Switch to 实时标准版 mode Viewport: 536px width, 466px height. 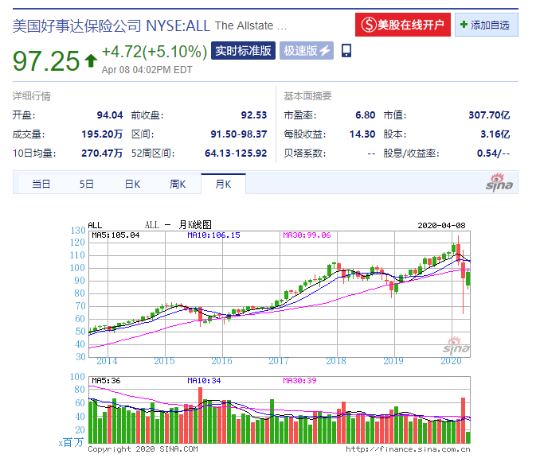pyautogui.click(x=244, y=51)
